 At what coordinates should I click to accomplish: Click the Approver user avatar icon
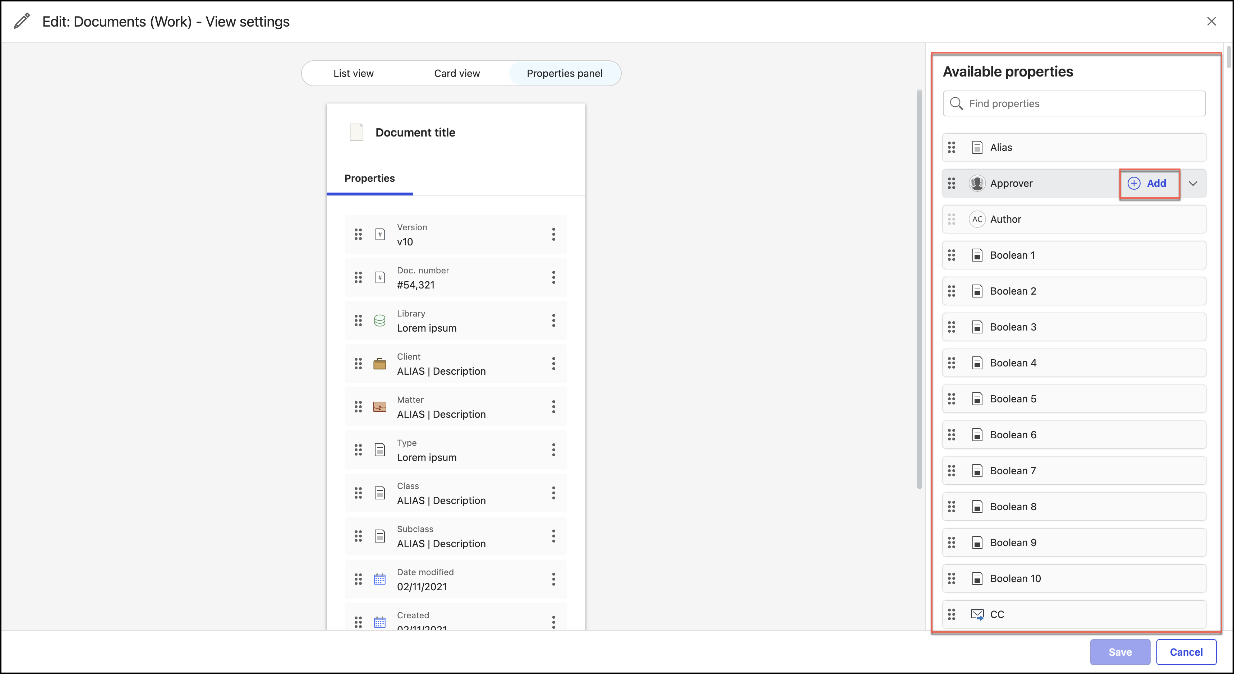977,183
